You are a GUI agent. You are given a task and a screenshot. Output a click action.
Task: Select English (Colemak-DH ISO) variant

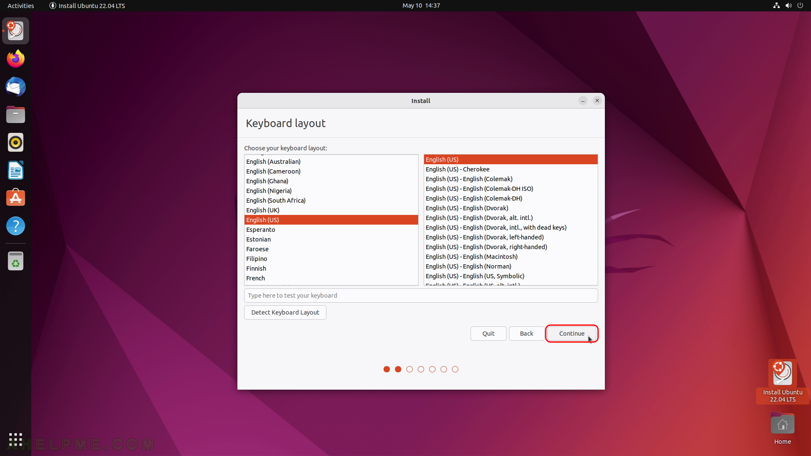511,189
